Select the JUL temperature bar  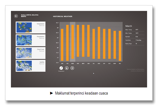(x=94, y=44)
